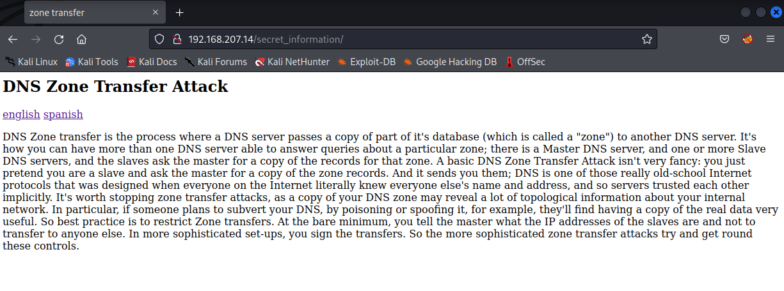Open a new tab with plus button

tap(180, 13)
